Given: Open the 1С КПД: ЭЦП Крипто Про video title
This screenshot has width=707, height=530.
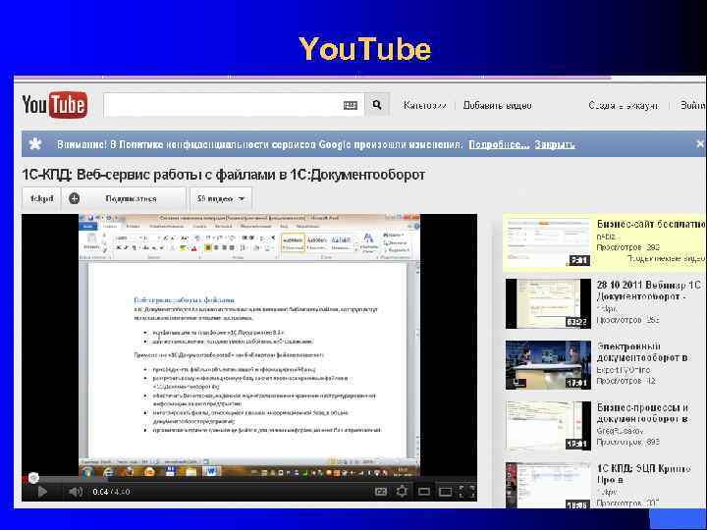Looking at the screenshot, I should (x=643, y=474).
